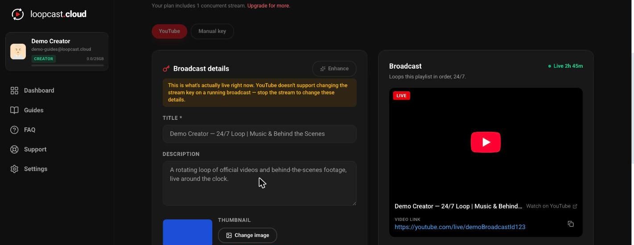The width and height of the screenshot is (634, 245).
Task: Click the broadcast title below the preview
Action: 458,206
